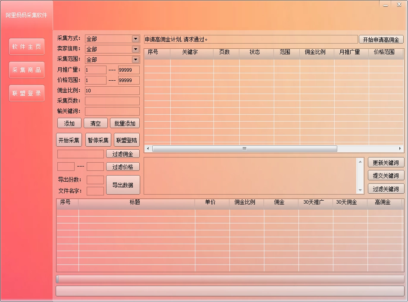Click the 更新关键词 button

(x=385, y=163)
